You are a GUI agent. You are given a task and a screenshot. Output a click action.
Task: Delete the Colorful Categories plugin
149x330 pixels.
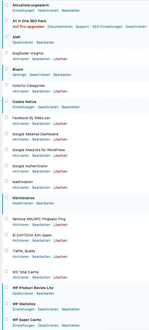click(60, 91)
